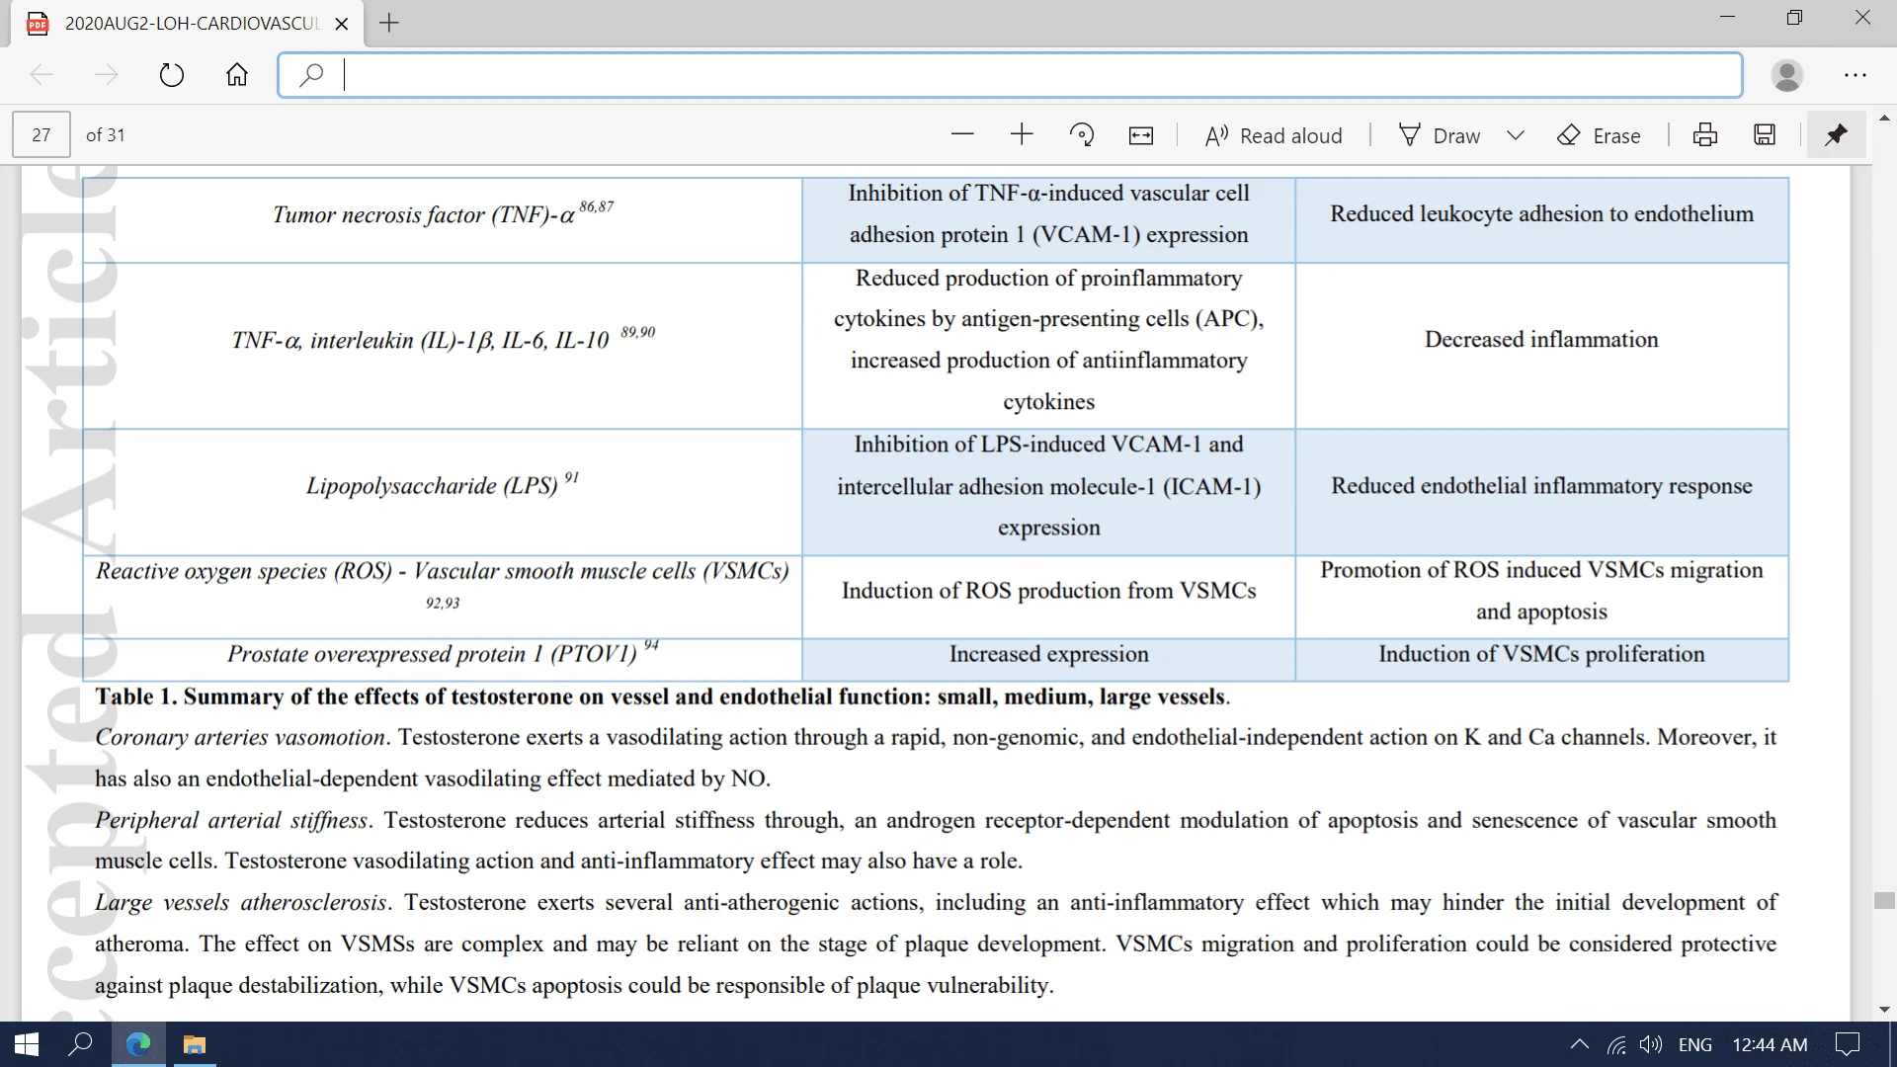Image resolution: width=1897 pixels, height=1067 pixels.
Task: Open the Windows Start menu
Action: pos(27,1044)
